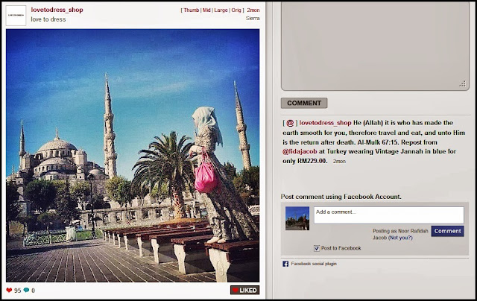
Task: Click the lovetodress_shop profile avatar
Action: pyautogui.click(x=16, y=15)
